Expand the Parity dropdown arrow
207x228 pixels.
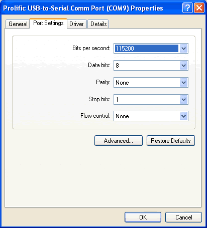[x=184, y=82]
